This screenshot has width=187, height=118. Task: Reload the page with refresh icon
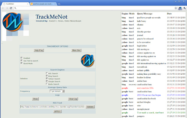11,8
